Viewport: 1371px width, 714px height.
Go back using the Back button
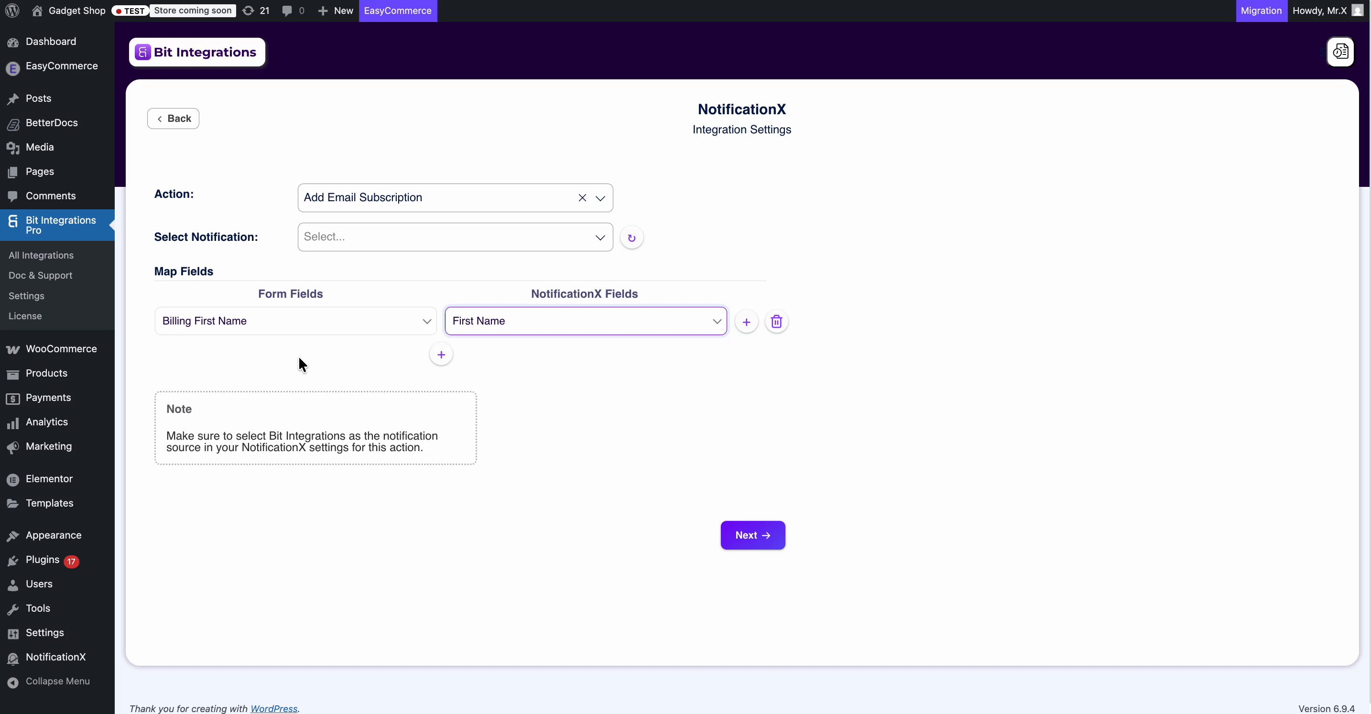(x=173, y=119)
